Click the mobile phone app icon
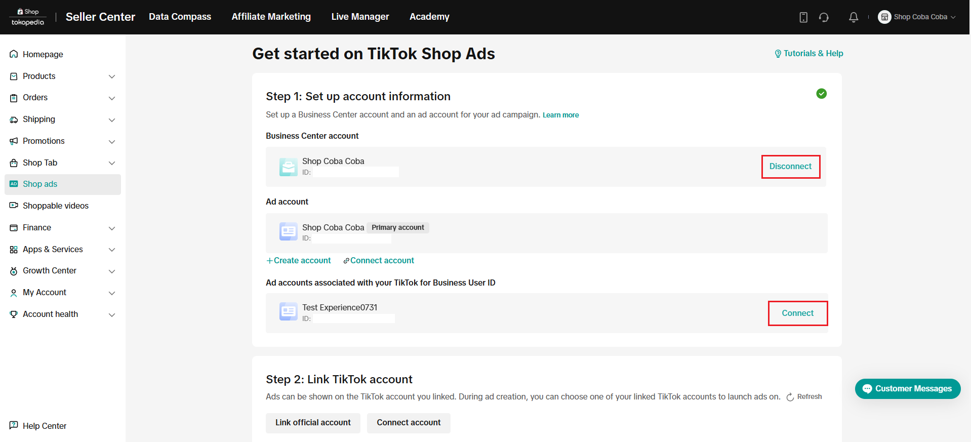The image size is (971, 442). pos(803,17)
